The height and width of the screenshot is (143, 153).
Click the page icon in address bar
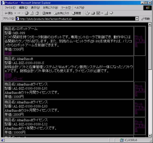tap(18, 19)
